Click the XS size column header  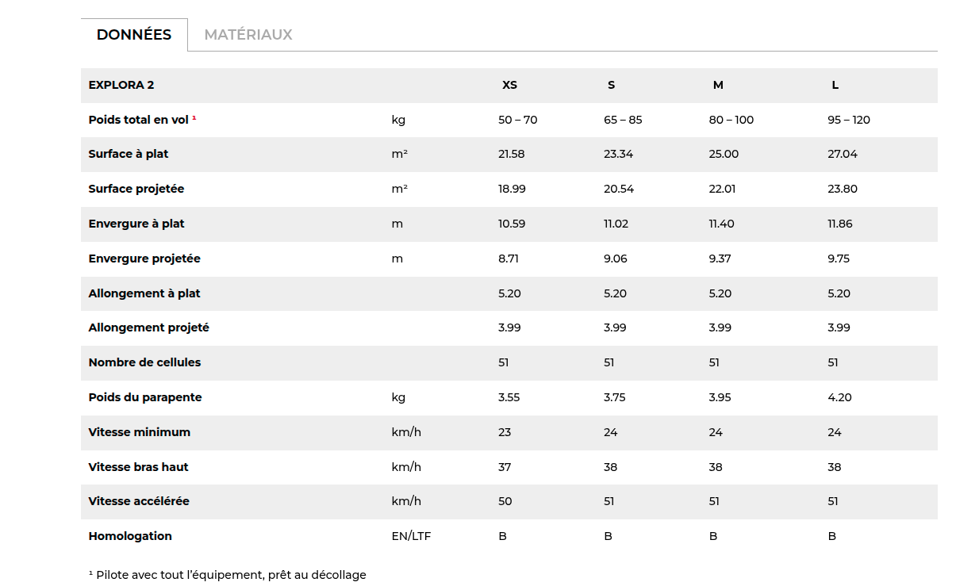point(509,85)
